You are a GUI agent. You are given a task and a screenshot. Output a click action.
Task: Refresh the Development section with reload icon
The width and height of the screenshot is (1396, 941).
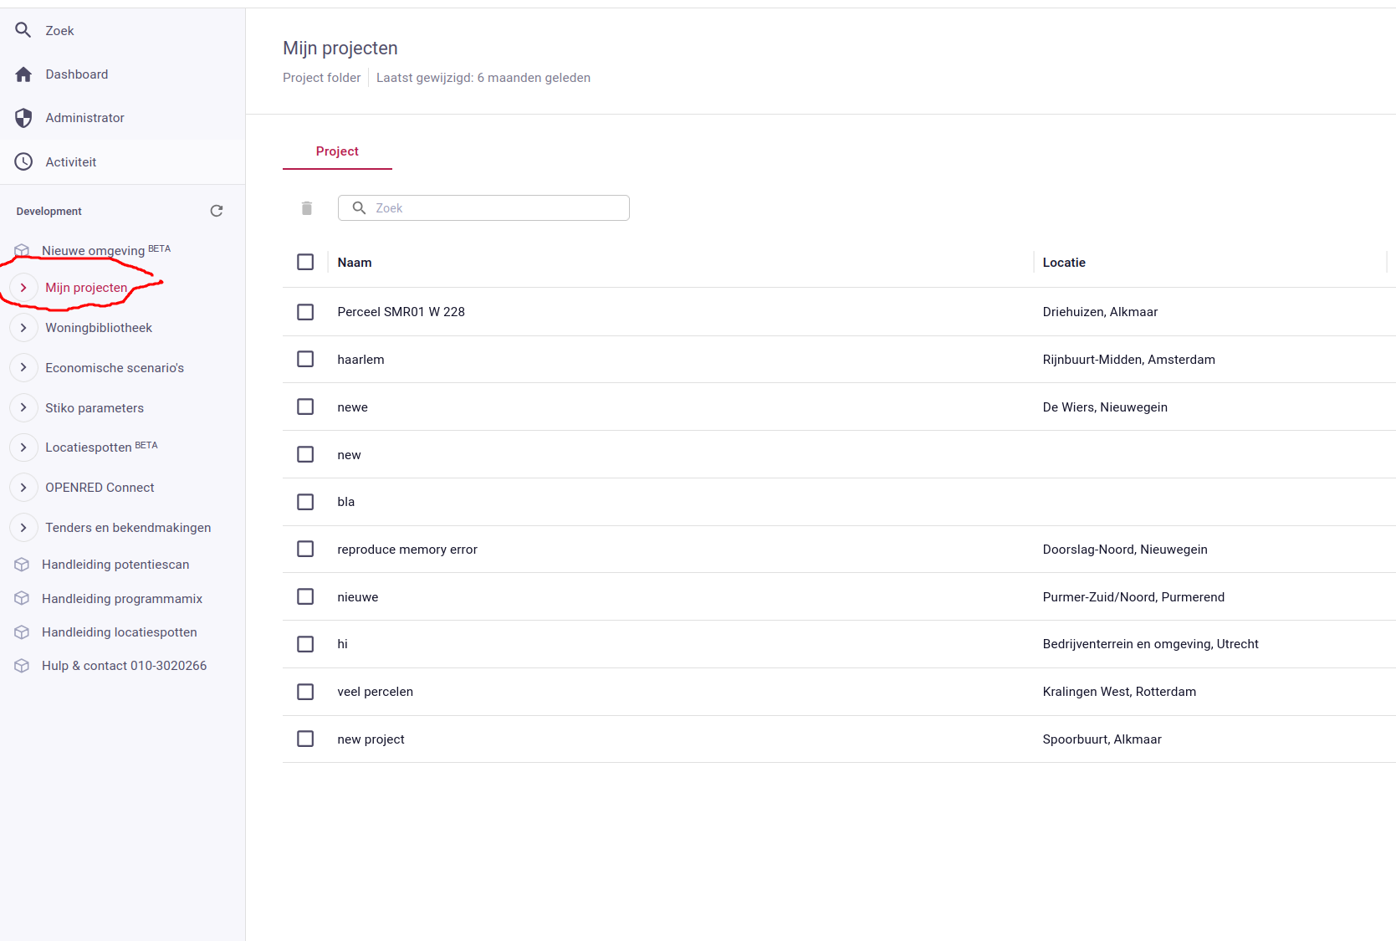click(x=217, y=211)
